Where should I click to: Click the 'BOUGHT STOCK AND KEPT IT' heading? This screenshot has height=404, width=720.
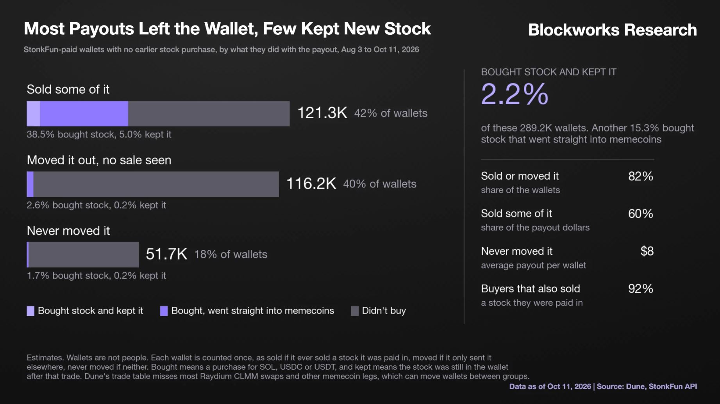click(548, 72)
